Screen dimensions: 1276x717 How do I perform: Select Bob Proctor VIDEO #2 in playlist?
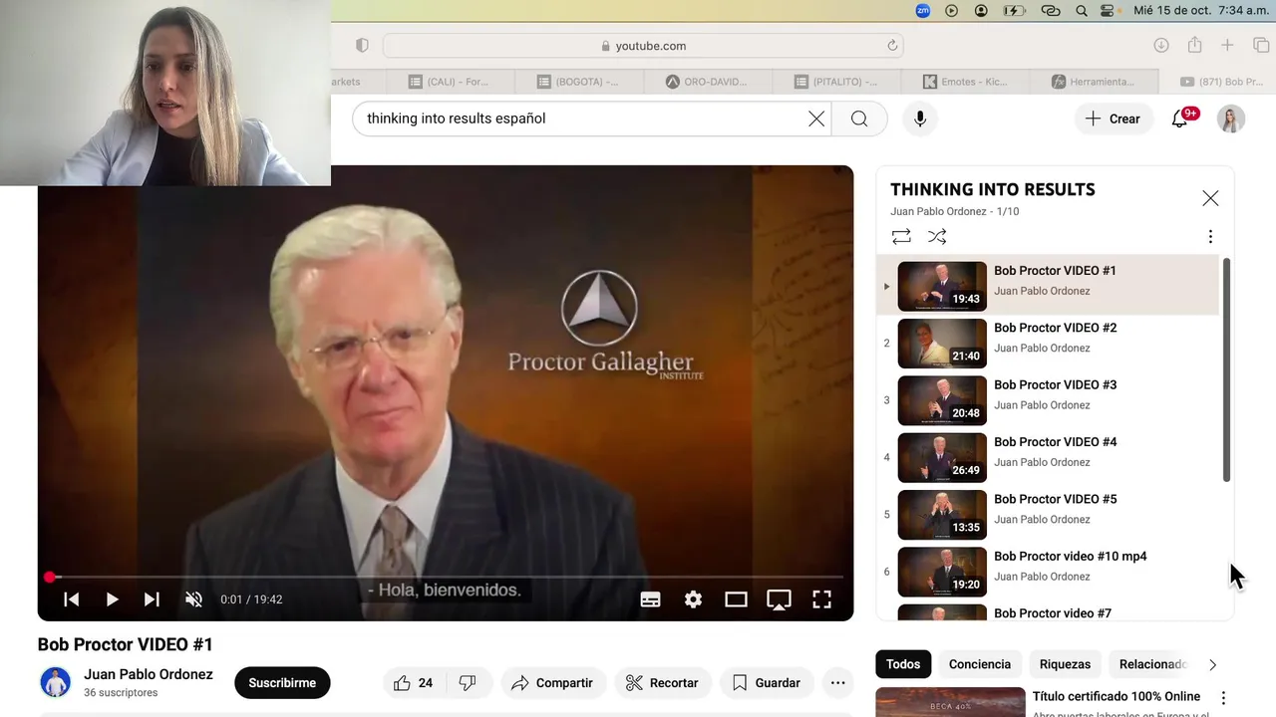click(x=1048, y=343)
